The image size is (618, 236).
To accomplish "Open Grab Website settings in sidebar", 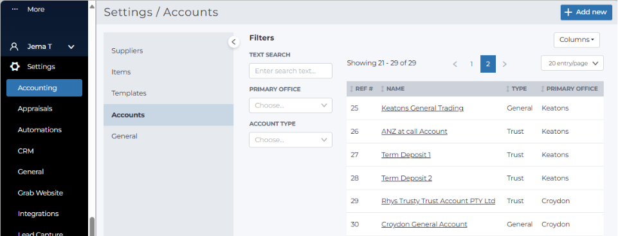I will coord(41,193).
